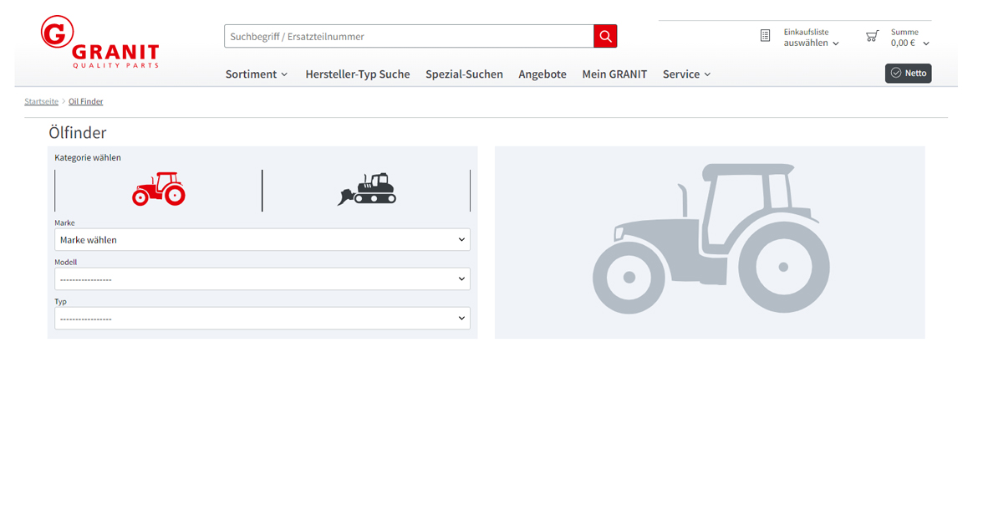Open the Marke wählen dropdown
The width and height of the screenshot is (983, 511).
[262, 240]
